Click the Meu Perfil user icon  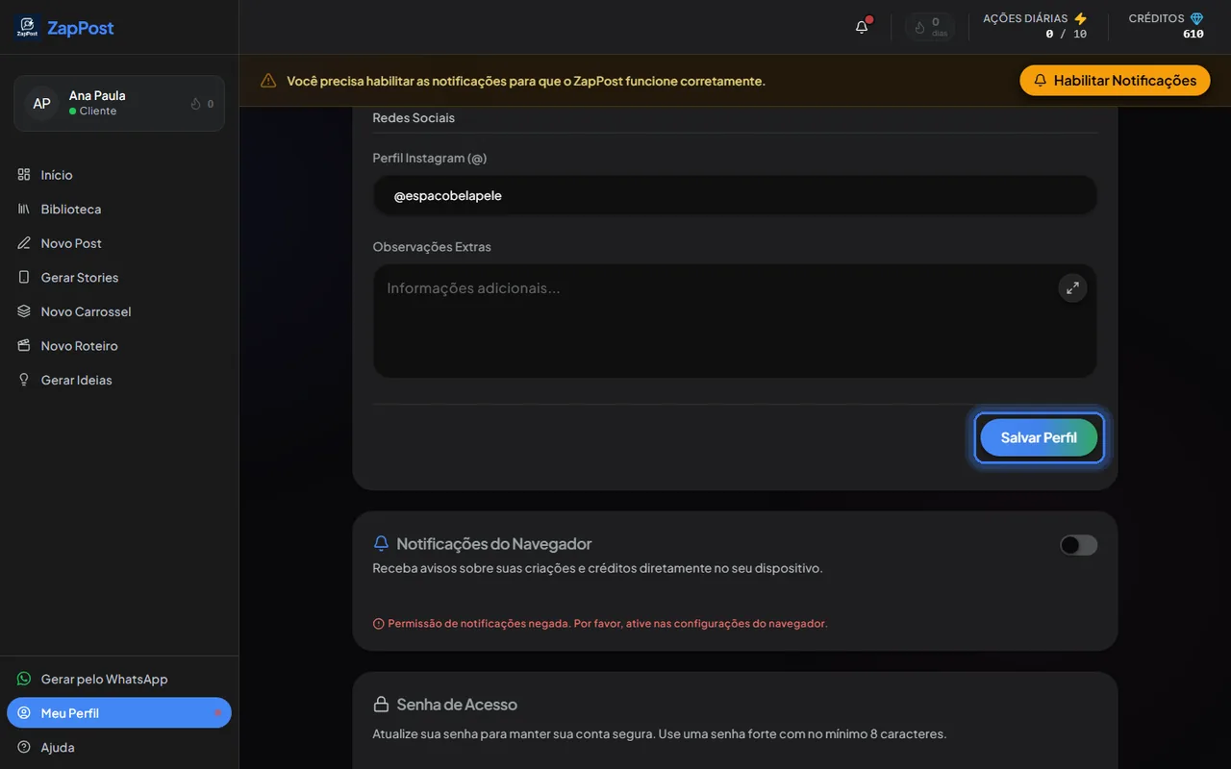point(24,713)
